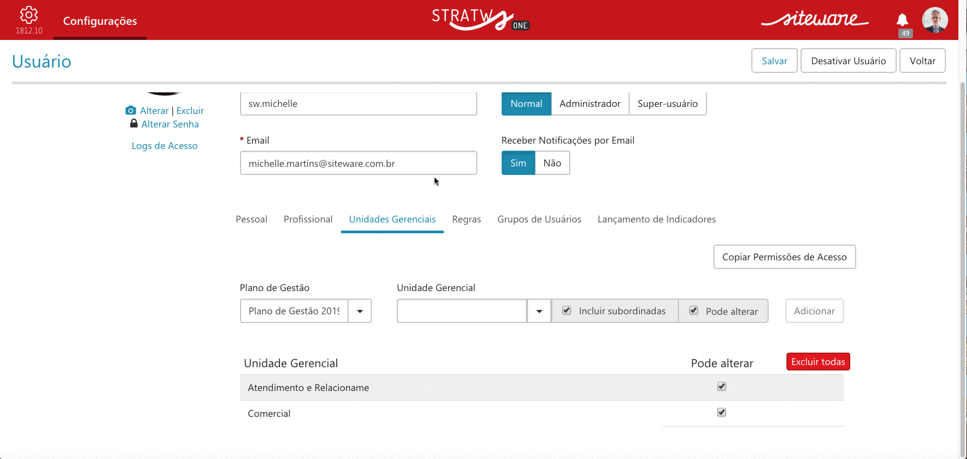The width and height of the screenshot is (967, 459).
Task: Click the Salvar button
Action: click(x=775, y=60)
